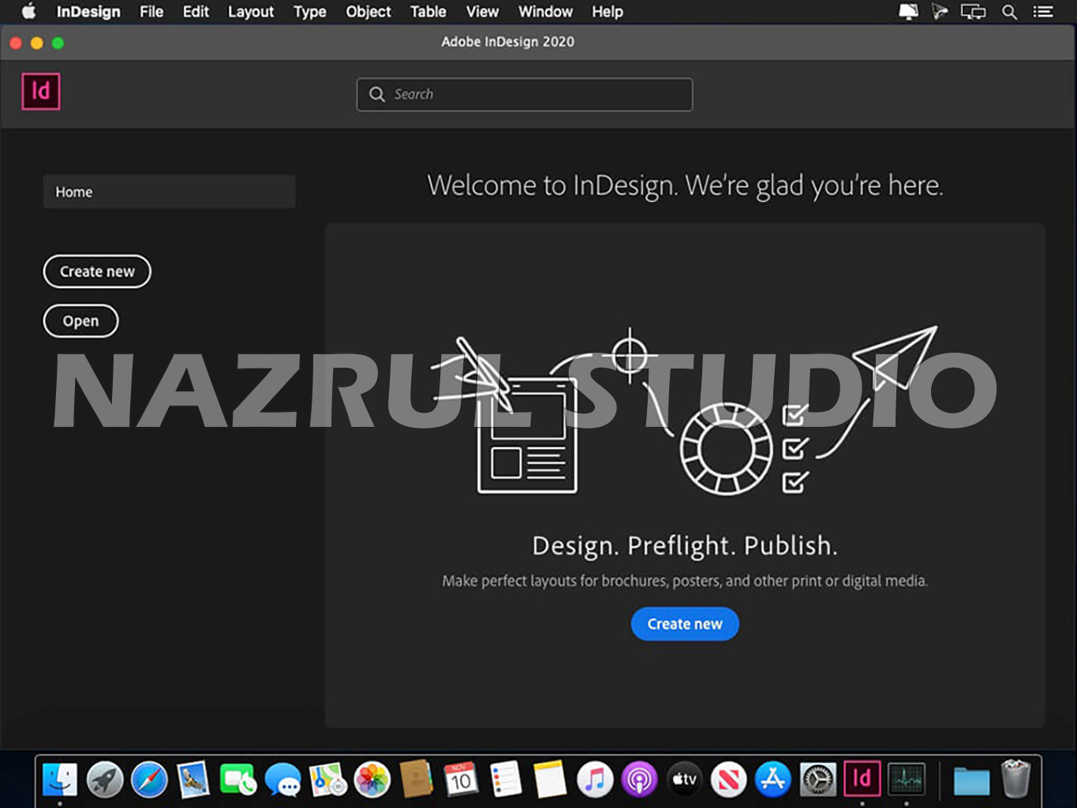
Task: Click the blue Create new button
Action: 685,624
